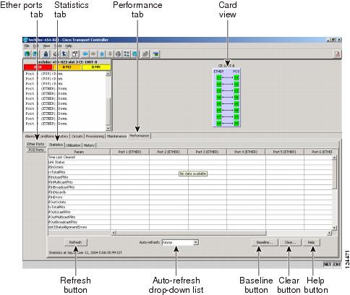
Task: Select ETHER port 04 in card view
Action: point(218,97)
